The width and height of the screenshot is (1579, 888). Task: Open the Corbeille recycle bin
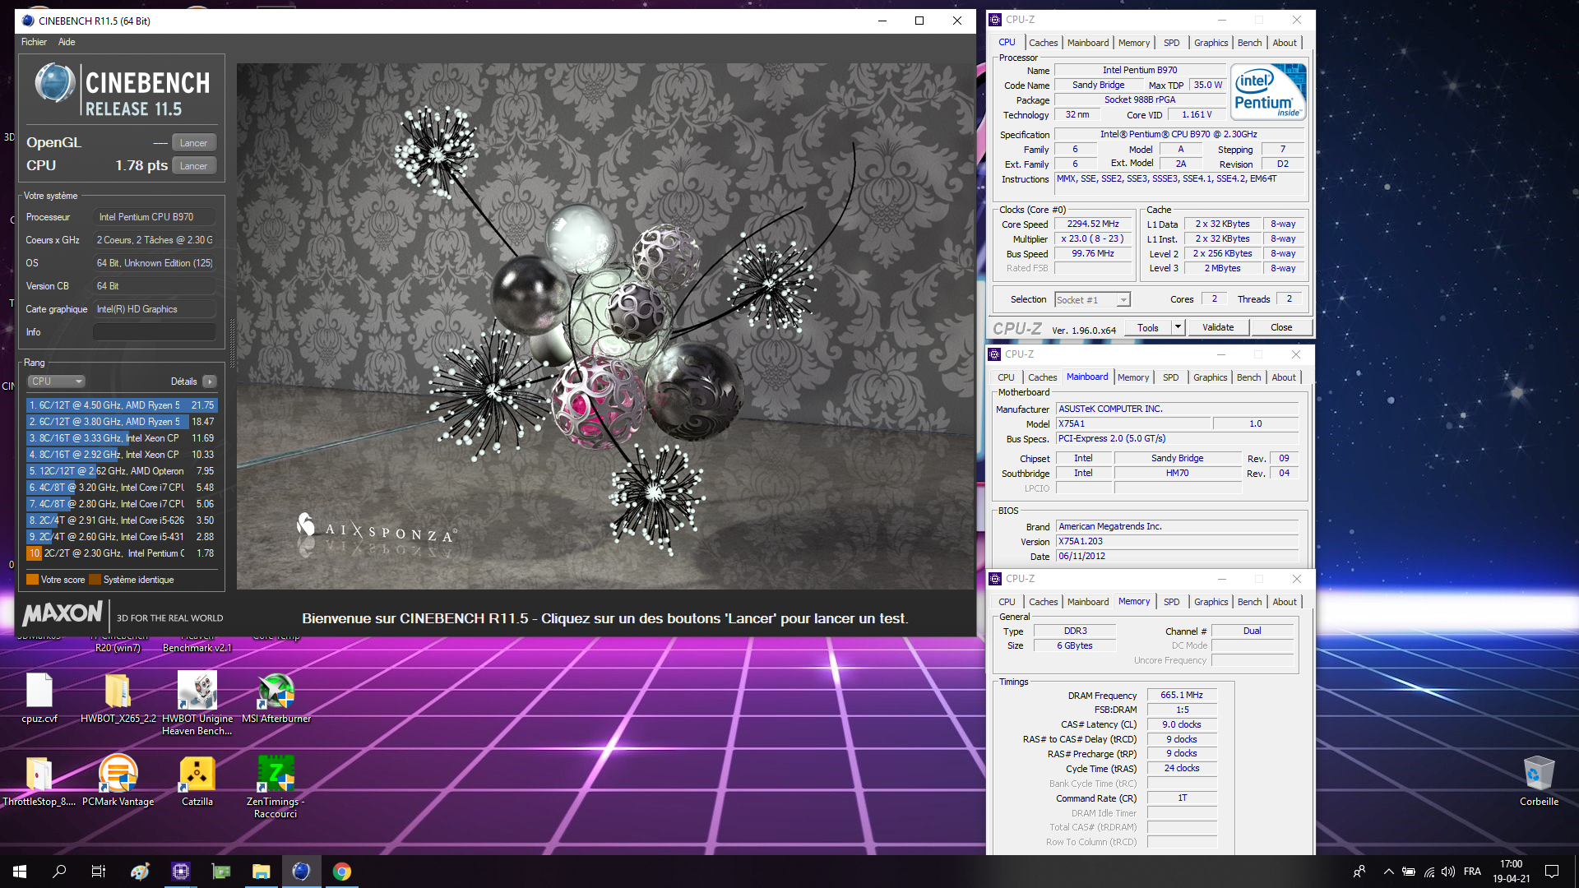1539,780
